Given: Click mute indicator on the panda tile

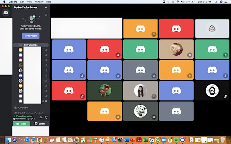Looking at the screenshot, I should 154,117.
